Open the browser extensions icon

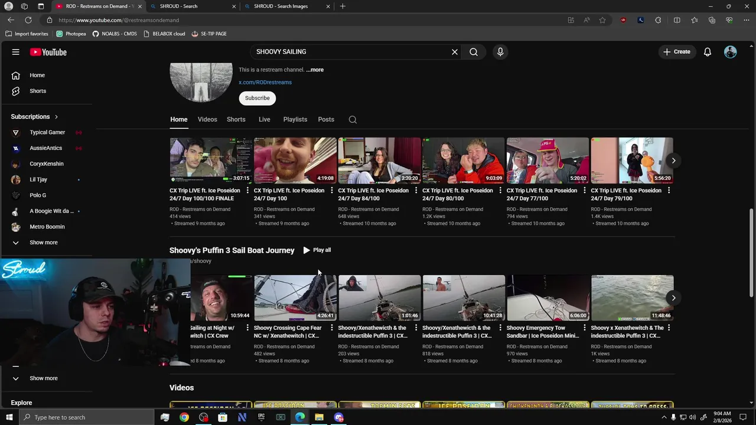pyautogui.click(x=658, y=20)
